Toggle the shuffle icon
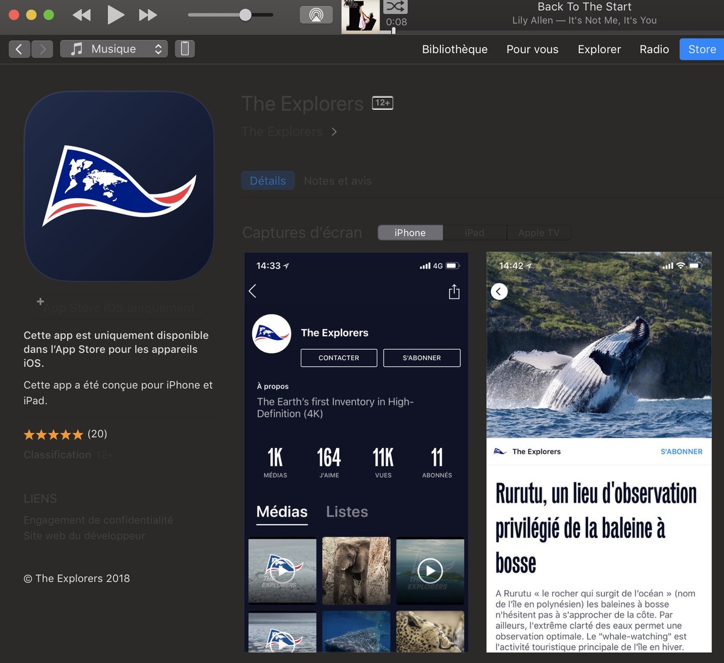 [x=395, y=7]
